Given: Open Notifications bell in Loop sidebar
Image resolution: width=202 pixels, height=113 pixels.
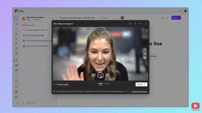Looking at the screenshot, I should click(x=16, y=34).
